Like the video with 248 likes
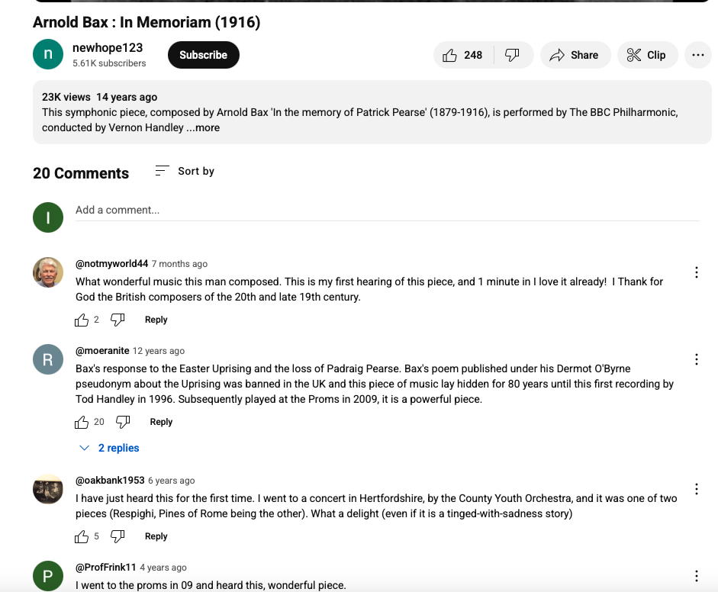The width and height of the screenshot is (718, 592). [x=463, y=55]
